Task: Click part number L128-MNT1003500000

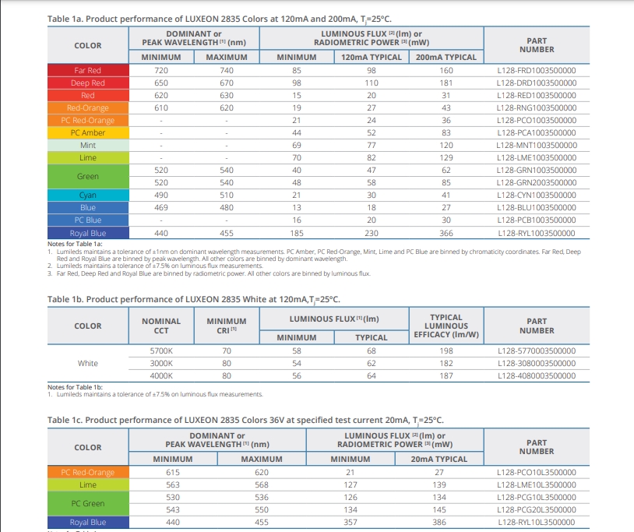Action: coord(537,145)
